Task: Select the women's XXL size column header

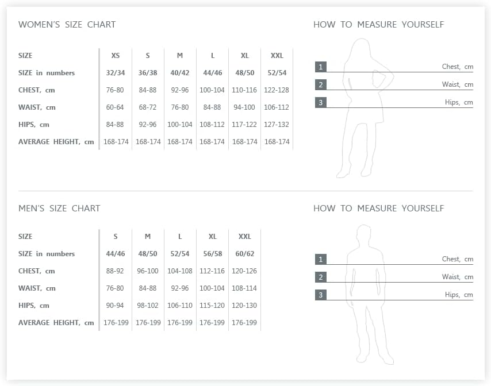Action: (x=277, y=56)
